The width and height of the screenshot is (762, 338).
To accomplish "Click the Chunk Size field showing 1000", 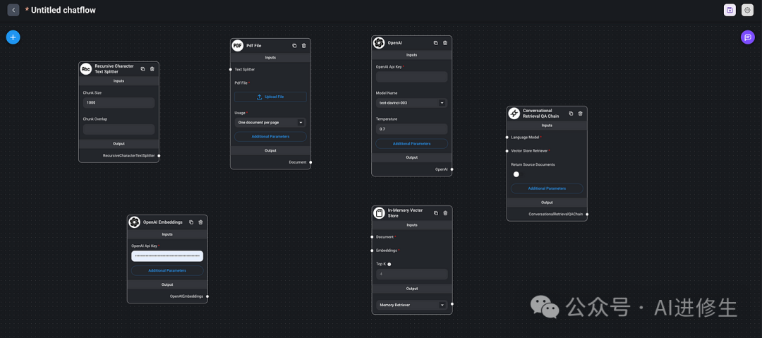I will tap(119, 102).
